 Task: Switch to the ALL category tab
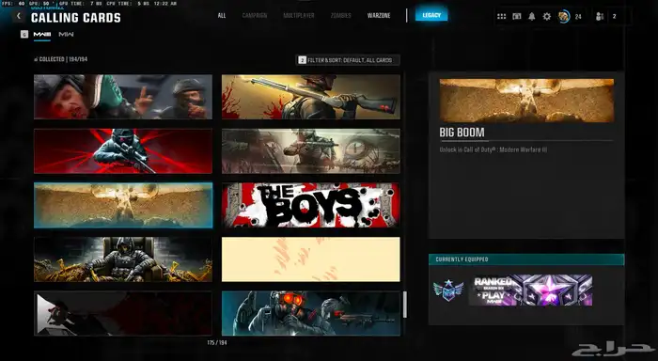(x=222, y=16)
